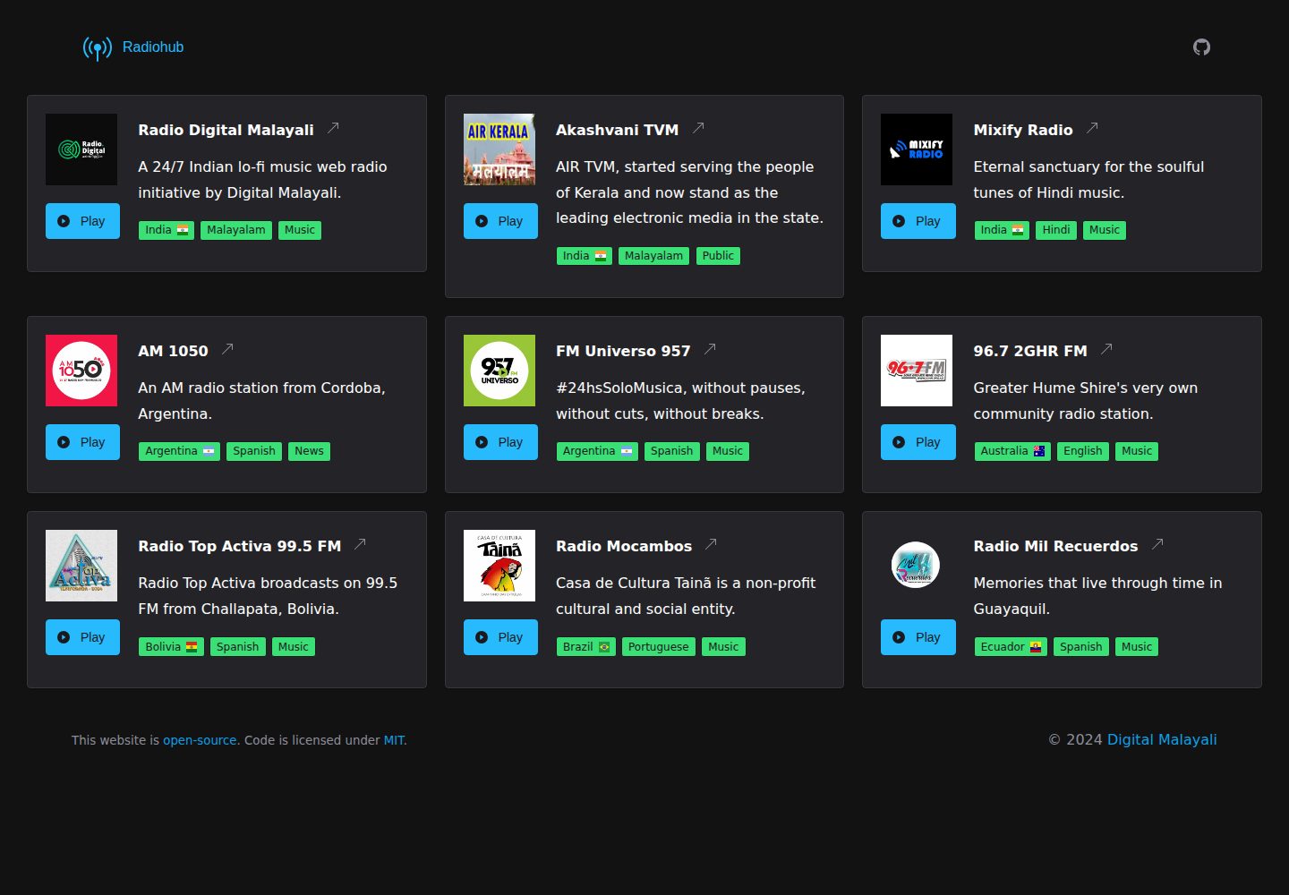The image size is (1289, 895).
Task: Open external link arrow beside Radio Mocambos
Action: [711, 544]
